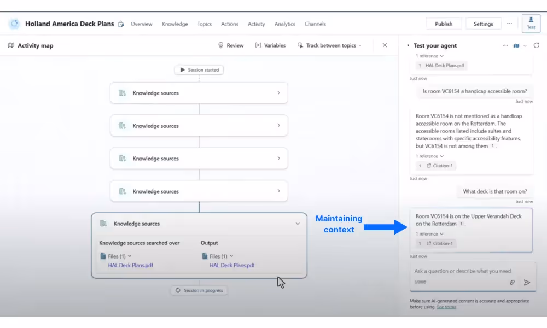The width and height of the screenshot is (547, 328).
Task: Close the Activity map panel
Action: [x=385, y=45]
